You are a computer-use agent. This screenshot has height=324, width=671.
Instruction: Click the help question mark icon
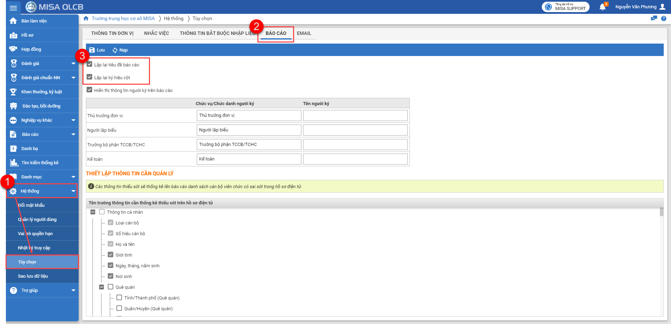(x=663, y=19)
